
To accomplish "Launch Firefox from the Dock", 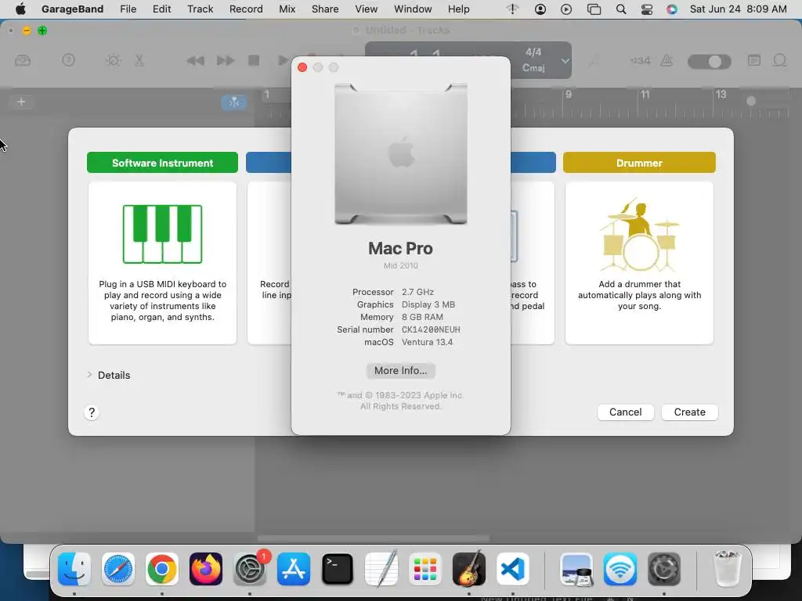I will point(206,569).
